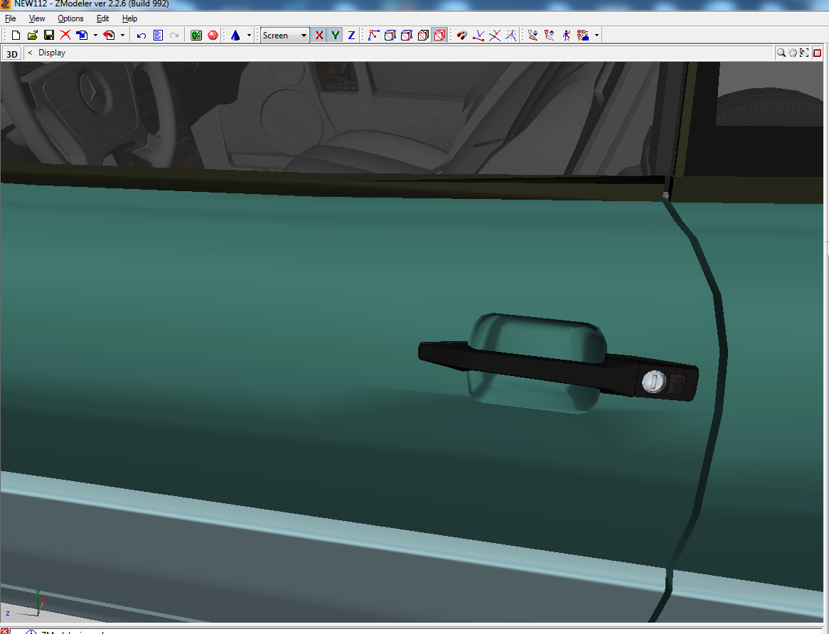Click the New file icon
829x634 pixels.
tap(16, 35)
